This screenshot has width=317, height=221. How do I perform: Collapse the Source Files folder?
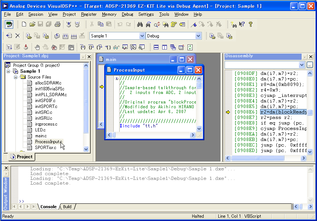point(15,77)
